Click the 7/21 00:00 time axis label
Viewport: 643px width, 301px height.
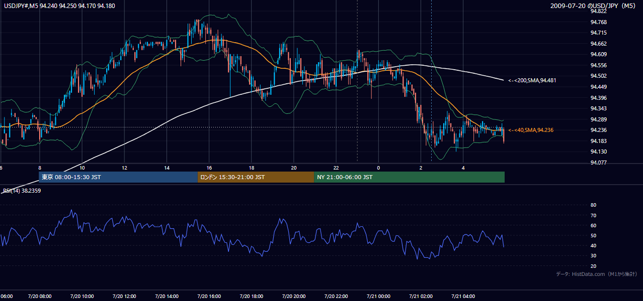pos(378,296)
